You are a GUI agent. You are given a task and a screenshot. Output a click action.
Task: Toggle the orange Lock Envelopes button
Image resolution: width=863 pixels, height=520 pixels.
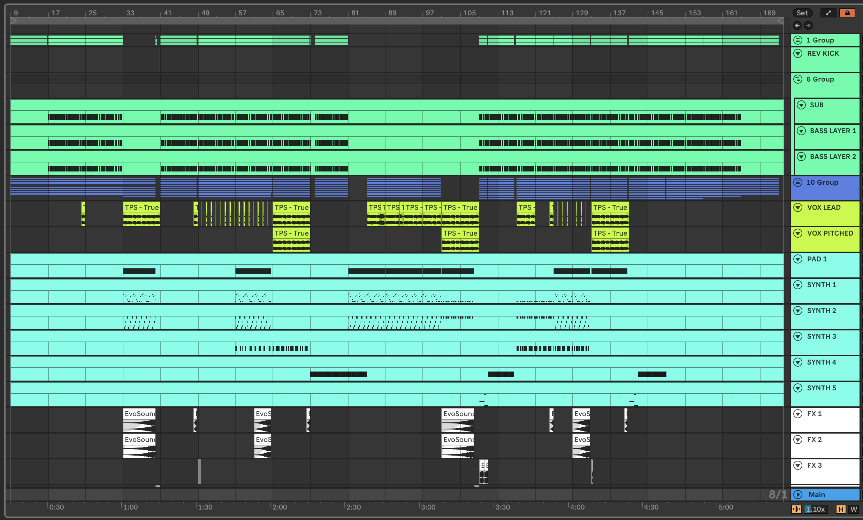(x=847, y=13)
